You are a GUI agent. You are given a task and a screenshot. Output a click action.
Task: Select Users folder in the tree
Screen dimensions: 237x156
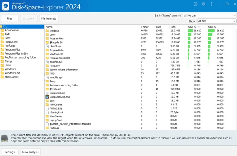pos(8,65)
